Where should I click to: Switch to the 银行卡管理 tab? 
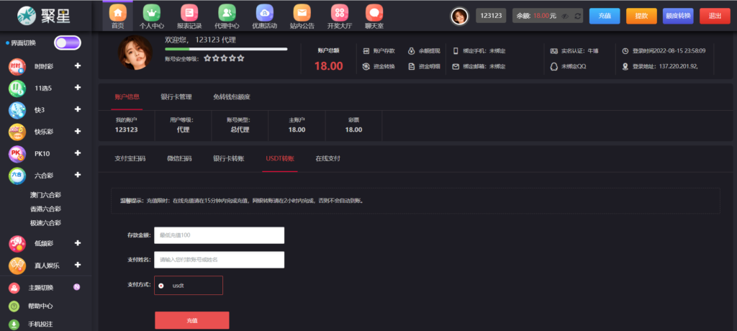[x=176, y=96]
